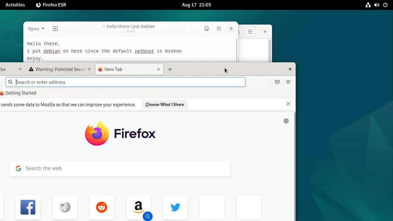
Task: Open the Facebook shortcut tile
Action: 28,207
